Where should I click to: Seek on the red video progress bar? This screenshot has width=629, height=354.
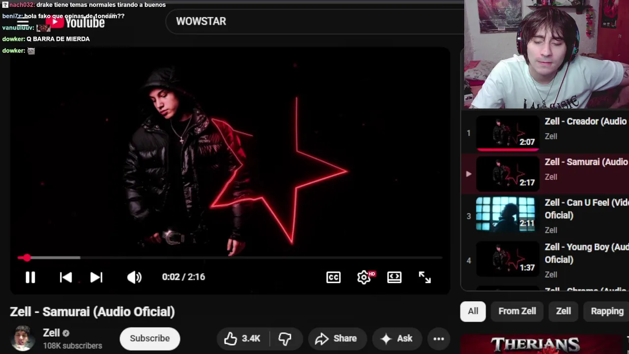[230, 258]
